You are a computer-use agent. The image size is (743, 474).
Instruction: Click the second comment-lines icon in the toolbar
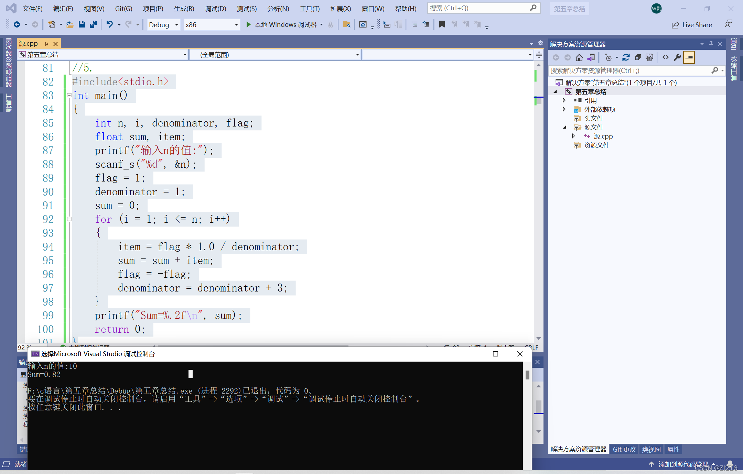(x=426, y=24)
